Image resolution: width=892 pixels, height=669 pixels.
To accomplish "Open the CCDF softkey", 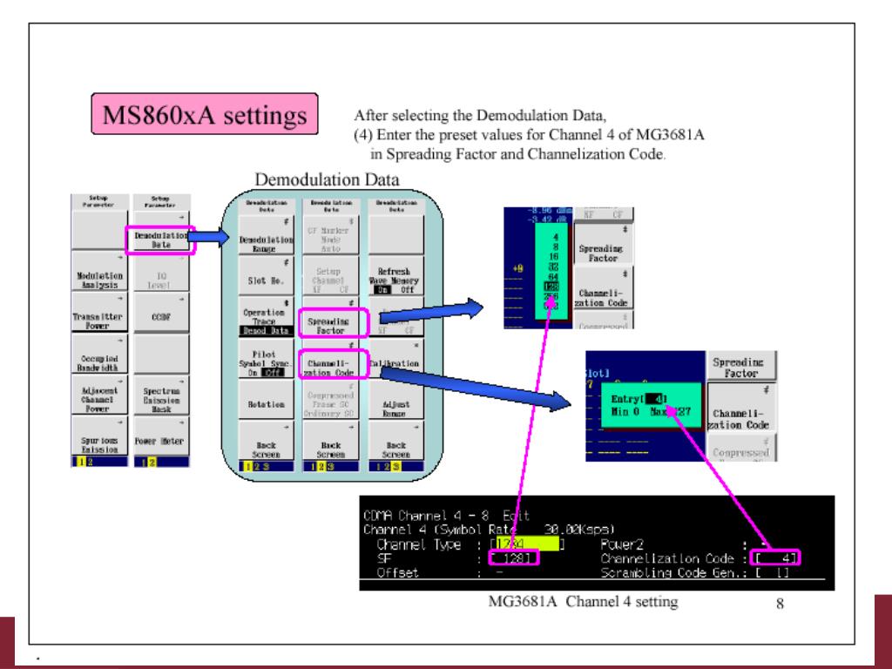I will click(160, 313).
